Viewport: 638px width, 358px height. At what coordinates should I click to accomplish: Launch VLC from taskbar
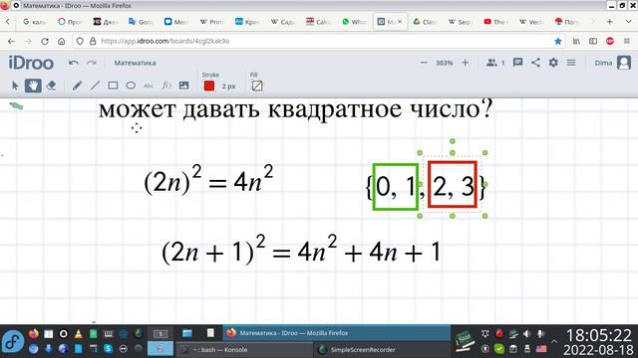[78, 334]
